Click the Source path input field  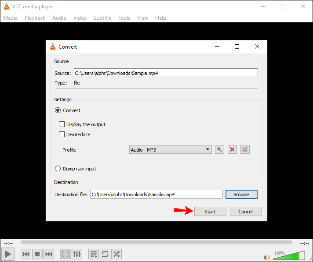click(x=166, y=73)
